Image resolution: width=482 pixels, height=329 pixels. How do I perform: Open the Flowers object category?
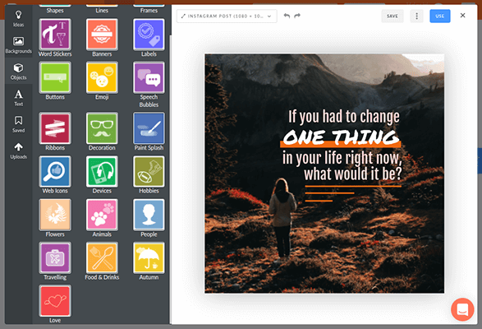[x=55, y=215]
